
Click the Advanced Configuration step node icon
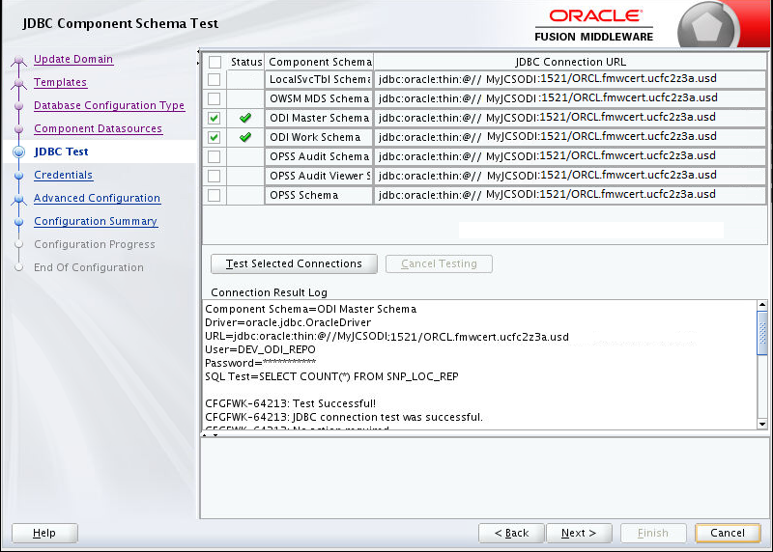pos(18,199)
